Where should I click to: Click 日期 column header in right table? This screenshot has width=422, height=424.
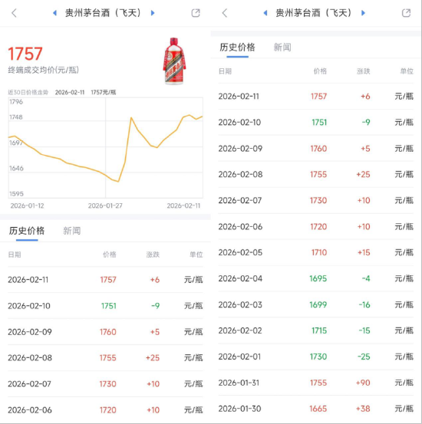[225, 71]
